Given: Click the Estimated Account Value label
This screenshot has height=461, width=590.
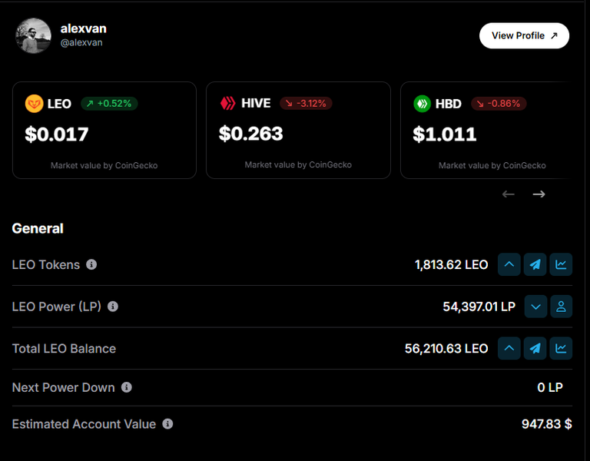Looking at the screenshot, I should tap(84, 424).
